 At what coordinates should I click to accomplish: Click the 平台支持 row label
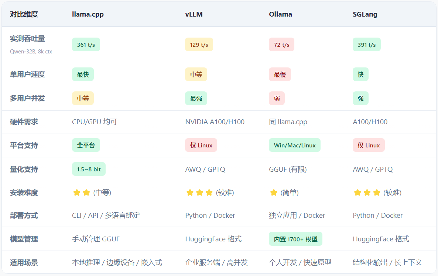(x=24, y=145)
